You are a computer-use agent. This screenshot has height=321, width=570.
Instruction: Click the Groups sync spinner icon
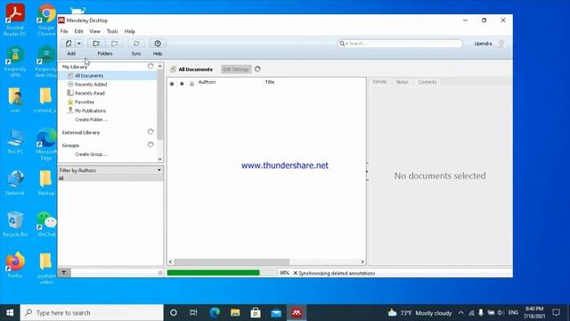pos(151,144)
